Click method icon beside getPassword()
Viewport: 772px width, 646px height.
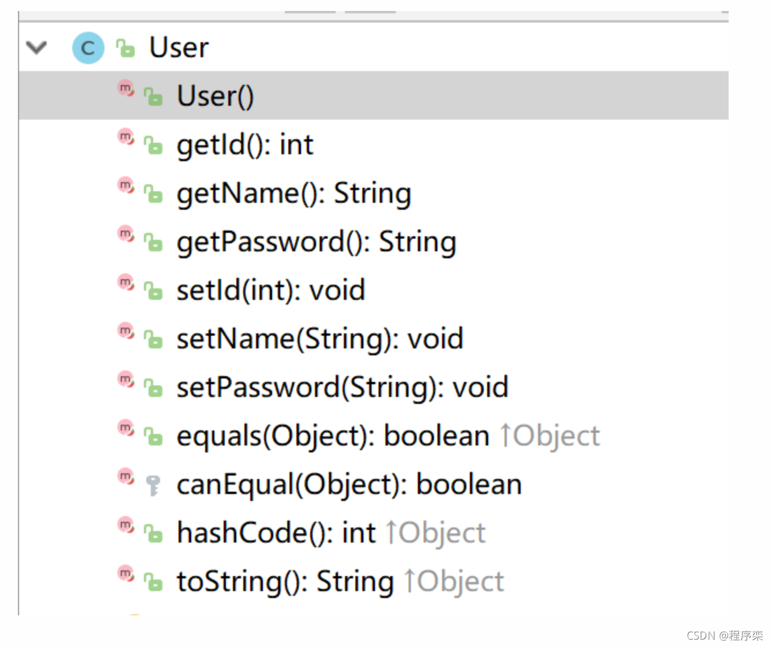126,234
